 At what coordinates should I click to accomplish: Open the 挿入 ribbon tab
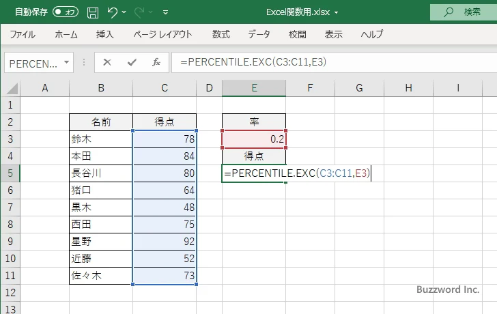(105, 34)
